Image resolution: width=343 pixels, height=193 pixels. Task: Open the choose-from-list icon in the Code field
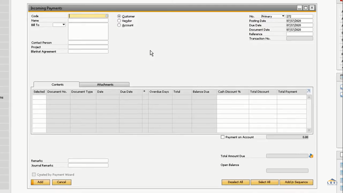[x=106, y=16]
